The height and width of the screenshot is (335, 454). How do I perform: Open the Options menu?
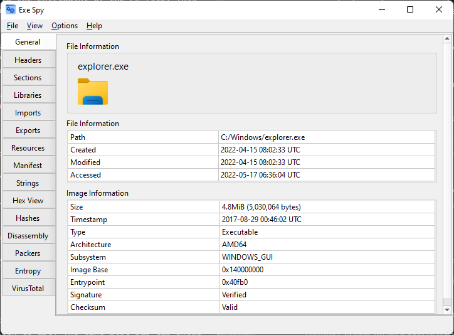(x=65, y=26)
